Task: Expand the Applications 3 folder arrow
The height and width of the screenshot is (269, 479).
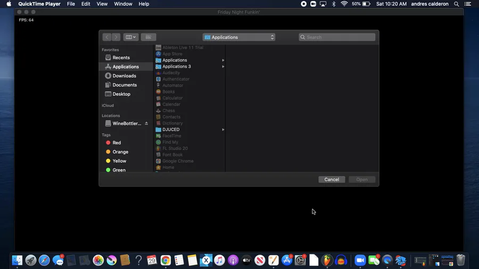Action: [223, 66]
